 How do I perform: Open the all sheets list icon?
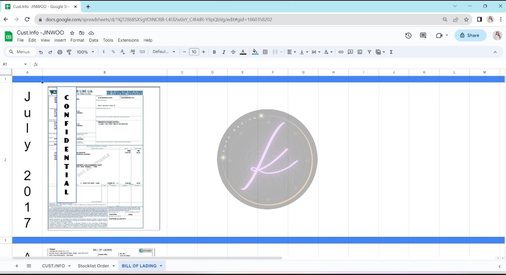pos(29,266)
